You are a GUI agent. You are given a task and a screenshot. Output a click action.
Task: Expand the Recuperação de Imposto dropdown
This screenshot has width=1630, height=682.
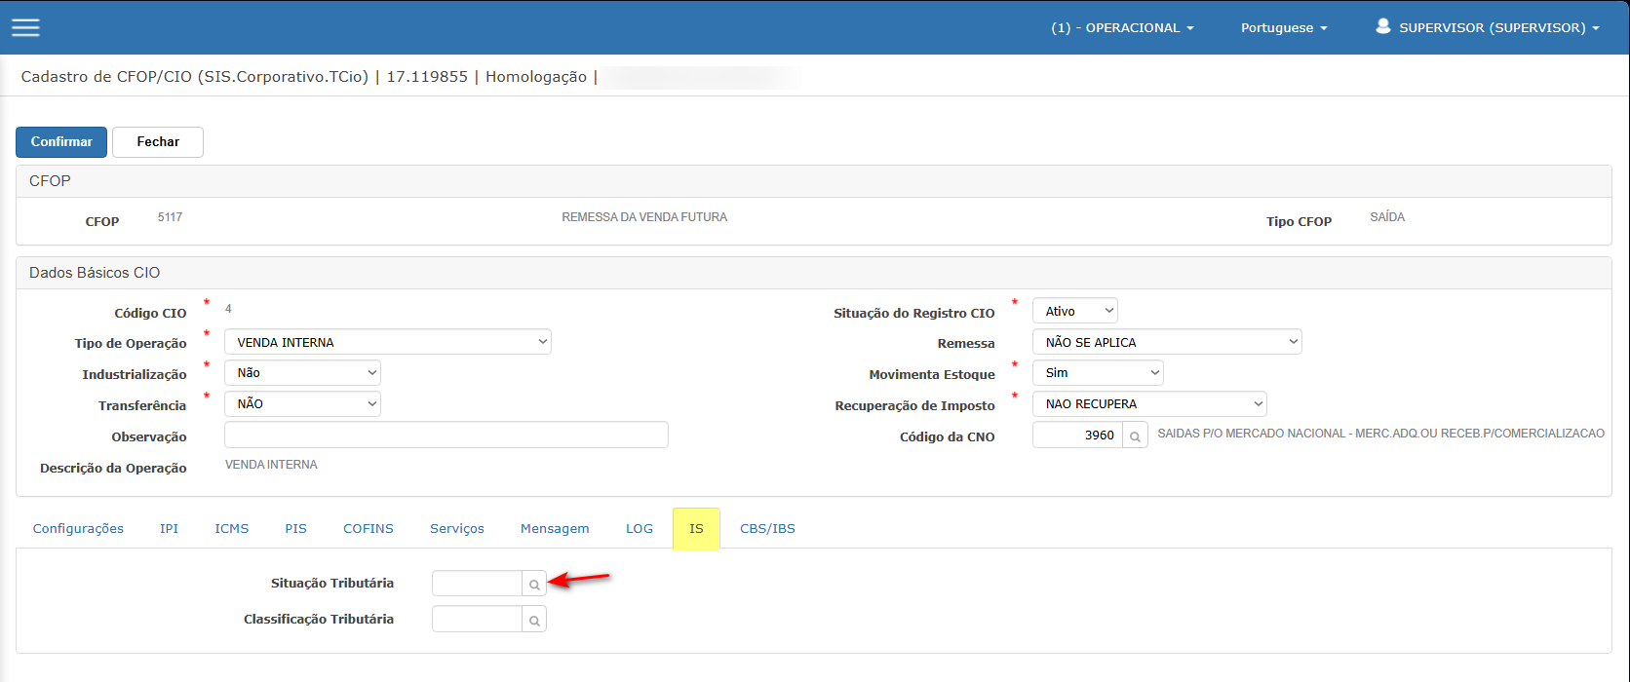1148,404
